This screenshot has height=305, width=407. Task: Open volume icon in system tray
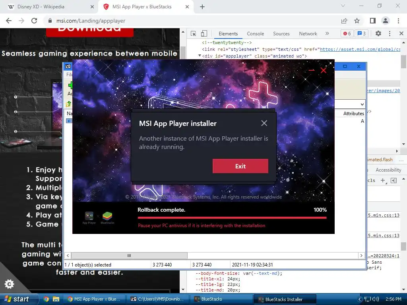(376, 299)
